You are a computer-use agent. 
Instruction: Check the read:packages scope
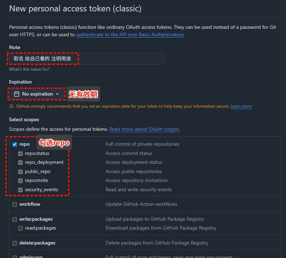tap(21, 228)
